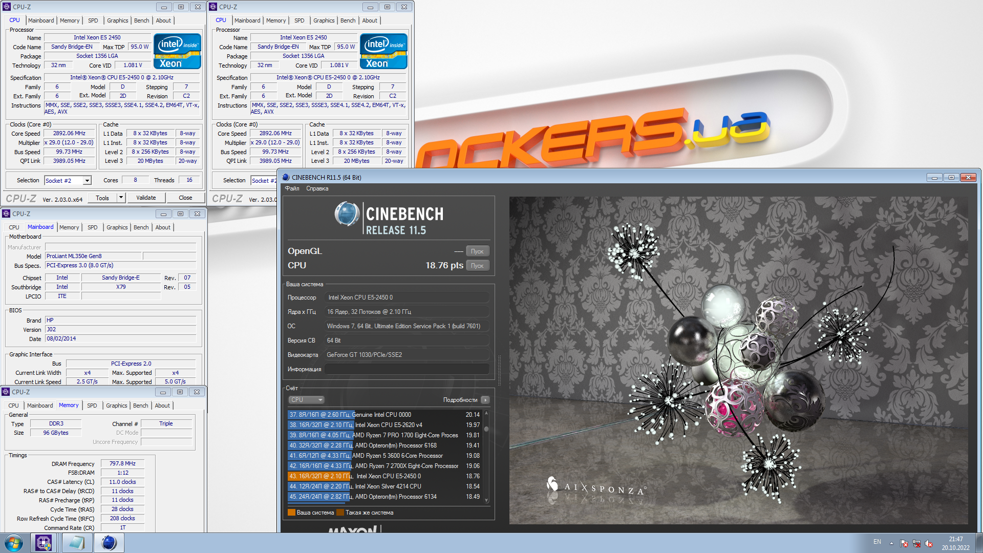
Task: Click the Cinebench title bar icon
Action: (x=286, y=177)
